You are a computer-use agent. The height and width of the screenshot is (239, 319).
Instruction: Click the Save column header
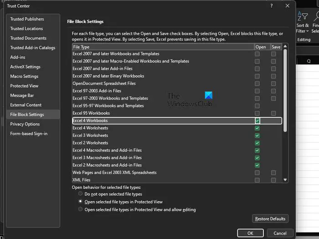[276, 47]
